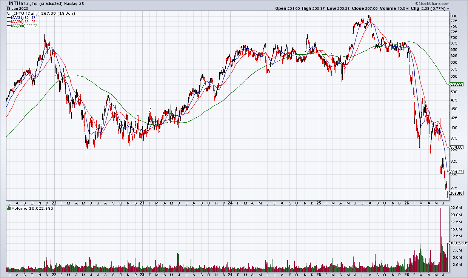This screenshot has width=468, height=278.
Task: Click the 10022685 volume tag on volume axis
Action: [x=459, y=243]
